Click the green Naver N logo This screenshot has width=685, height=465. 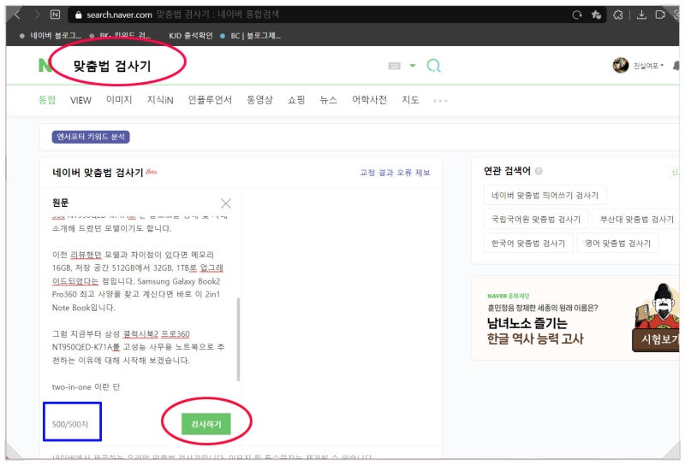click(x=45, y=66)
